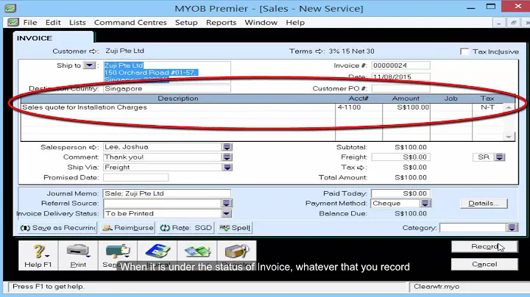Click the line items scroll up arrow
This screenshot has width=530, height=297.
point(509,107)
